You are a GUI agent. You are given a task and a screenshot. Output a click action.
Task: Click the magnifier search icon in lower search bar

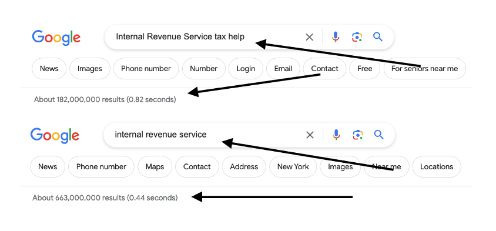379,135
